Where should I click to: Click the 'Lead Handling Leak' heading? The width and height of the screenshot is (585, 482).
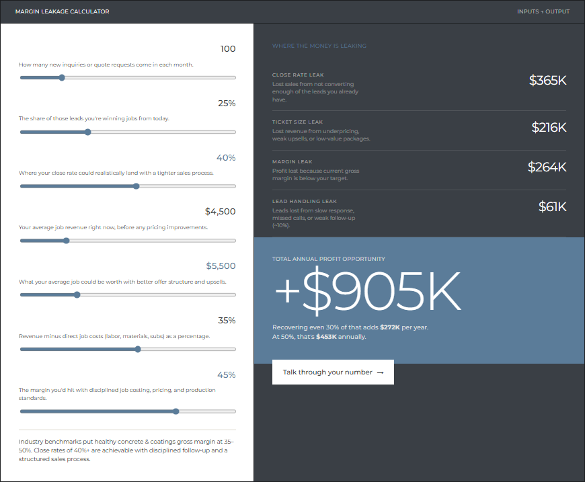305,201
